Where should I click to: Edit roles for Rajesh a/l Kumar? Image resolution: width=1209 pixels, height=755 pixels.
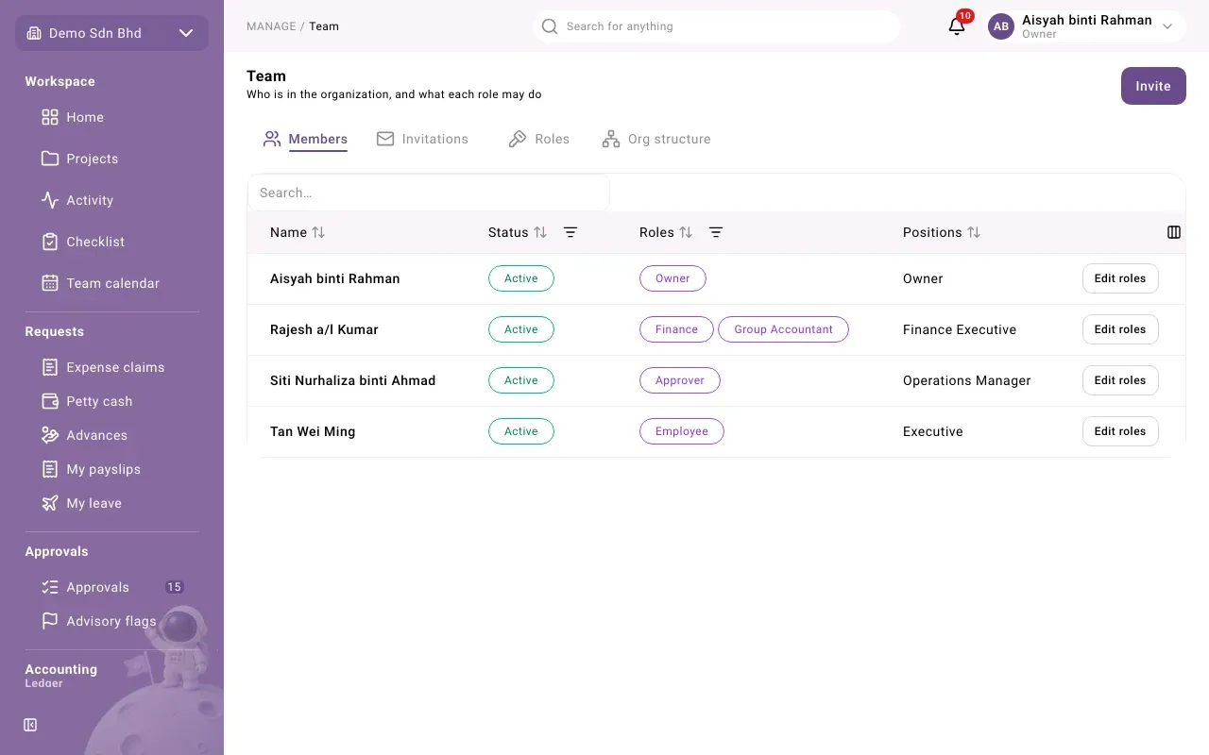(x=1120, y=329)
